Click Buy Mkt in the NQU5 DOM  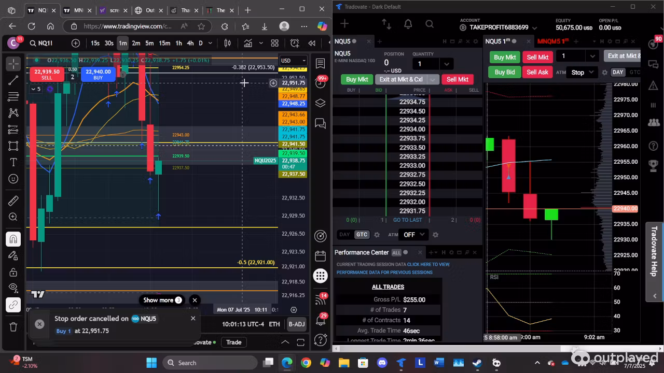pyautogui.click(x=357, y=79)
